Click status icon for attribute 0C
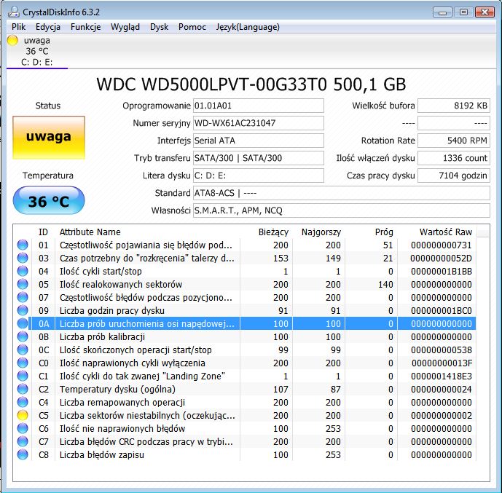Viewport: 502px width, 493px height. point(23,350)
